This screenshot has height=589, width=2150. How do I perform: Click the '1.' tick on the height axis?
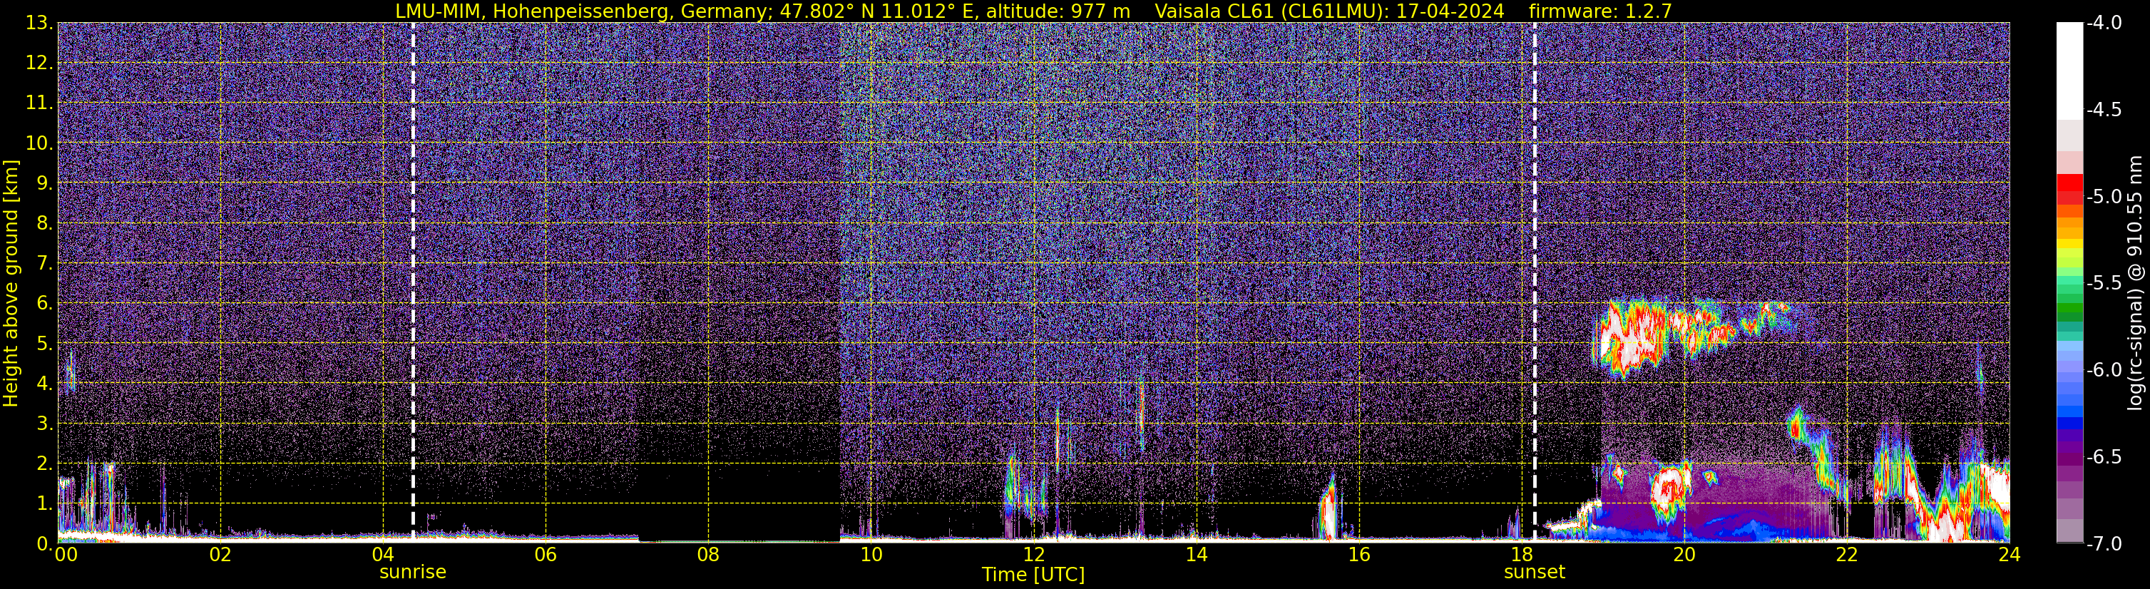tap(46, 503)
